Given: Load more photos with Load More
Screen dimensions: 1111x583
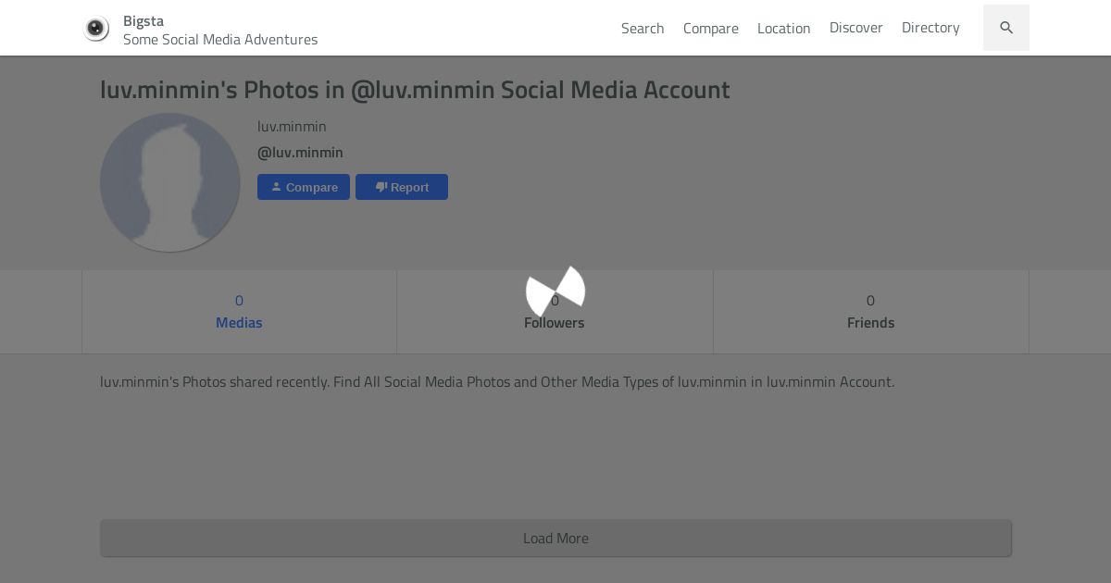Looking at the screenshot, I should 555,538.
